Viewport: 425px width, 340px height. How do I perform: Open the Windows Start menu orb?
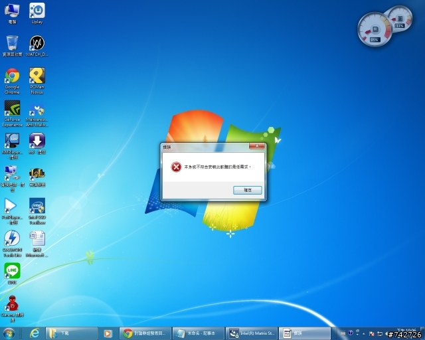(9, 333)
